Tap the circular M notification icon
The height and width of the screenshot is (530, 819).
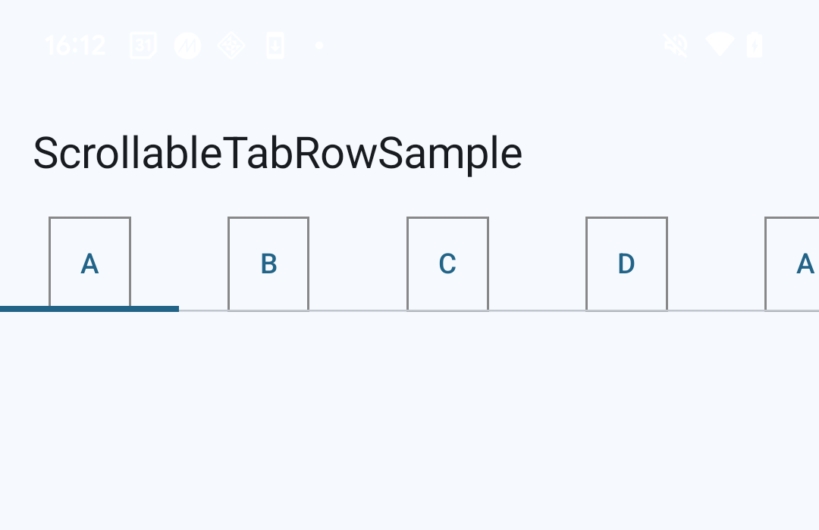tap(187, 45)
